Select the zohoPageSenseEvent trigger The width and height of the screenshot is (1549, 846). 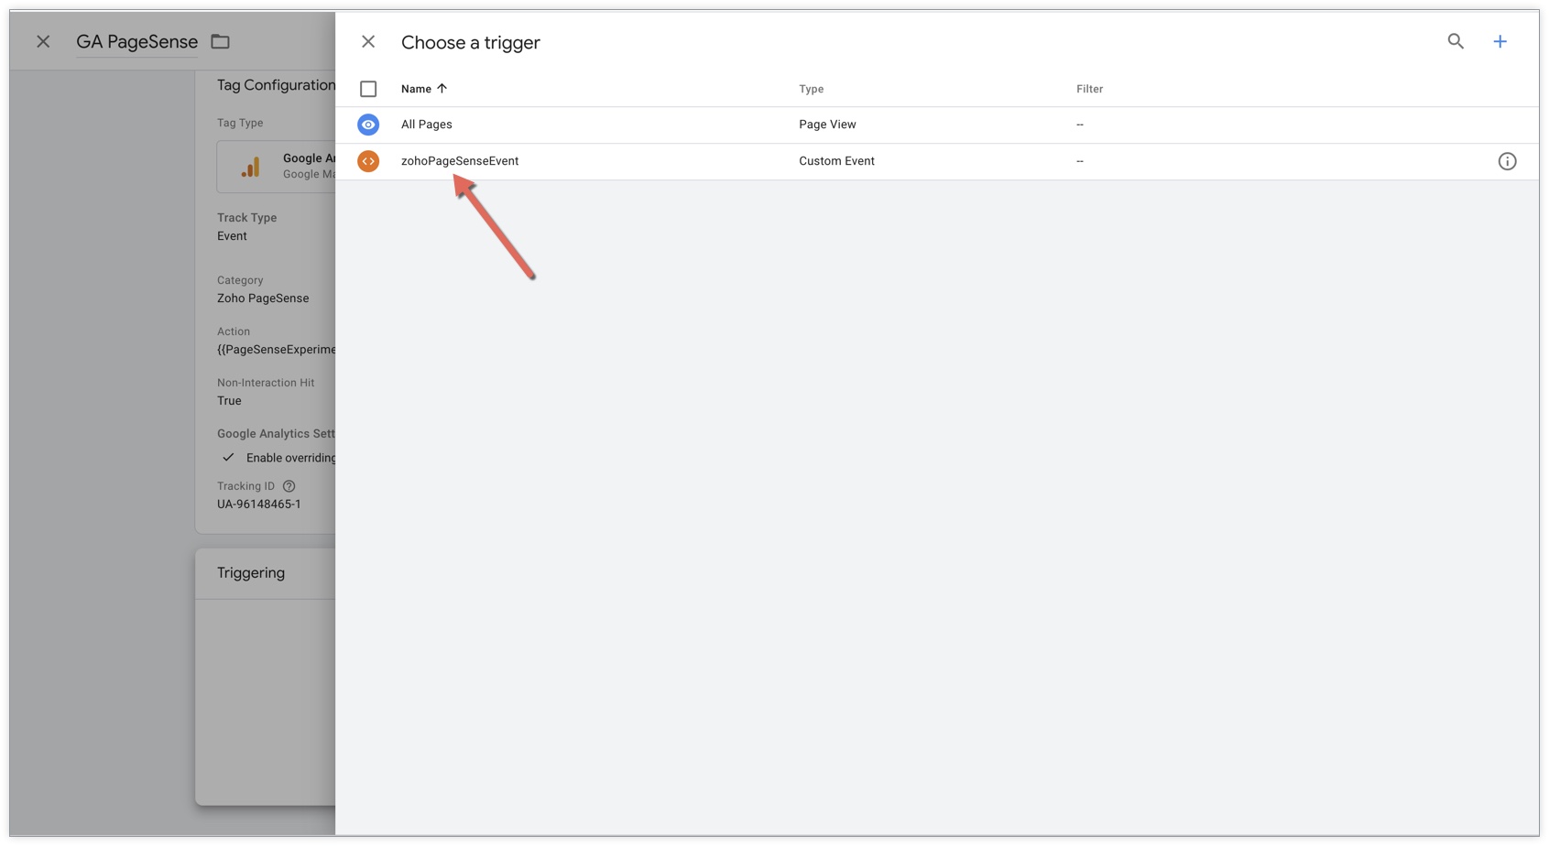coord(460,161)
